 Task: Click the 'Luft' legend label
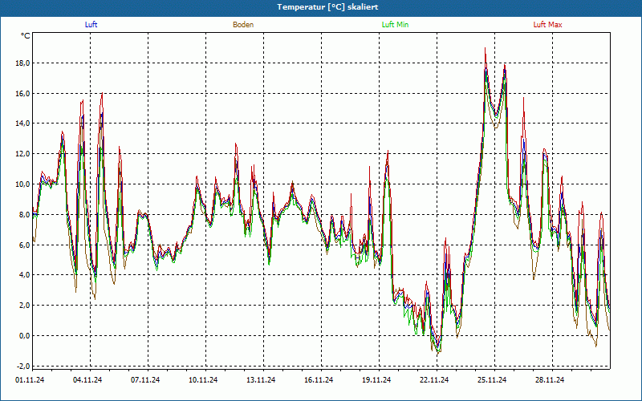point(91,25)
